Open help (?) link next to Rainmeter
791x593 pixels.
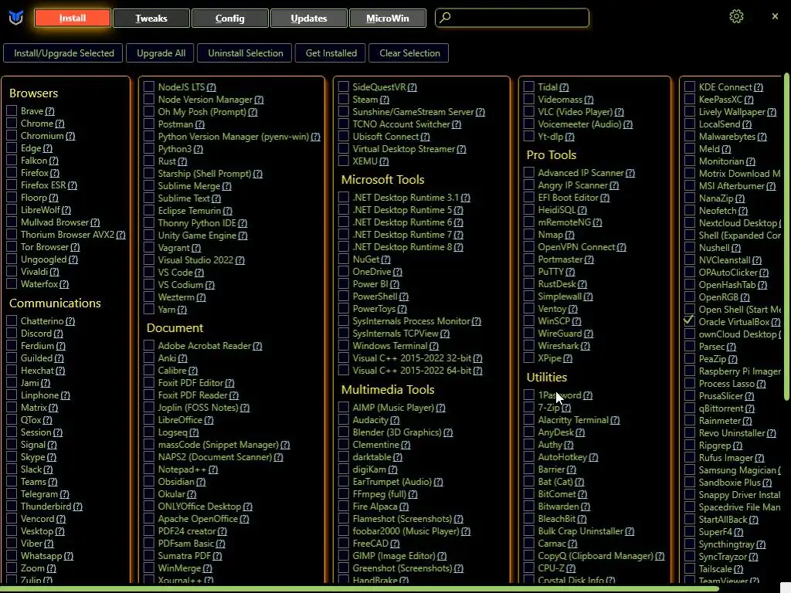click(x=747, y=421)
